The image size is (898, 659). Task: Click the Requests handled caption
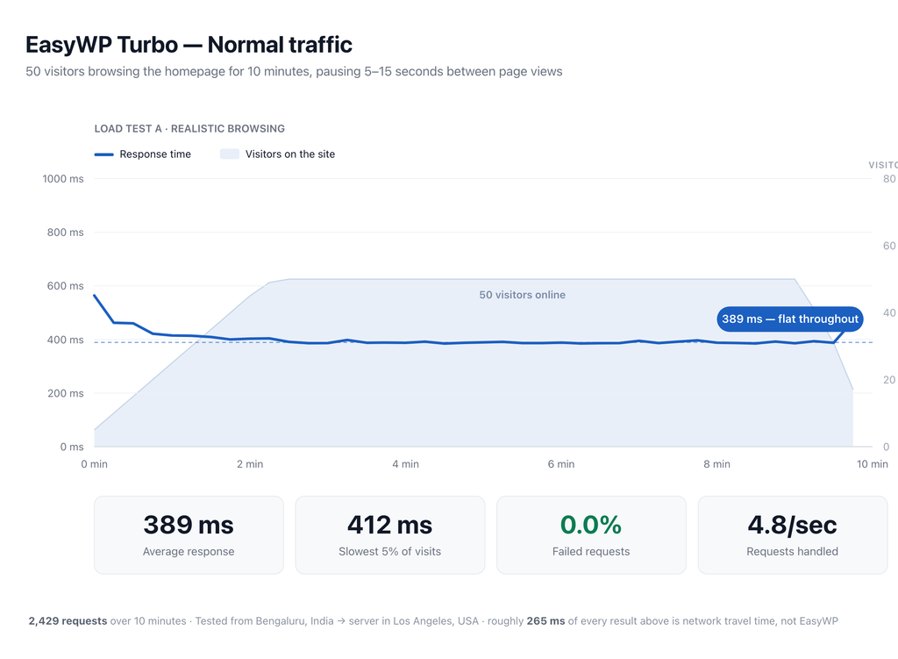pyautogui.click(x=792, y=551)
